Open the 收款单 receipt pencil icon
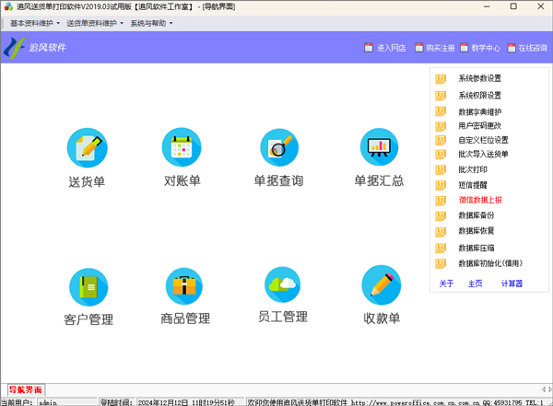Image resolution: width=553 pixels, height=406 pixels. [381, 285]
